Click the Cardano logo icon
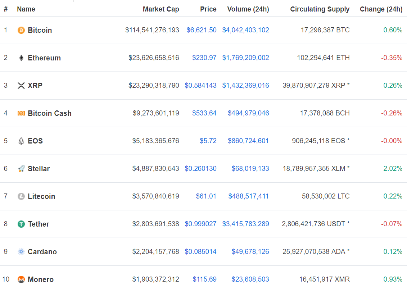This screenshot has height=287, width=407. coord(21,252)
